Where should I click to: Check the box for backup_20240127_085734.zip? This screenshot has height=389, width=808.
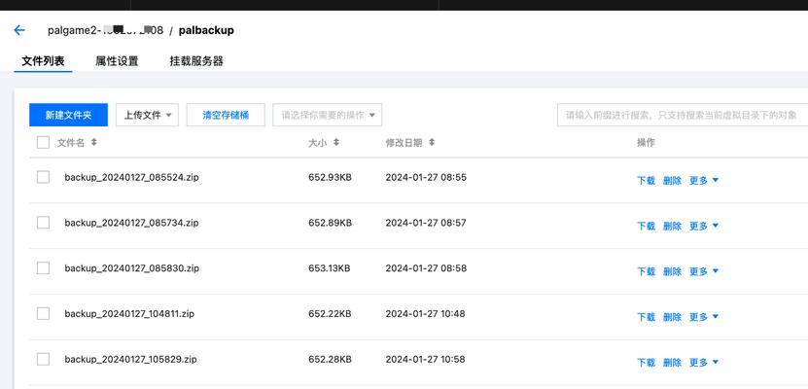(44, 223)
